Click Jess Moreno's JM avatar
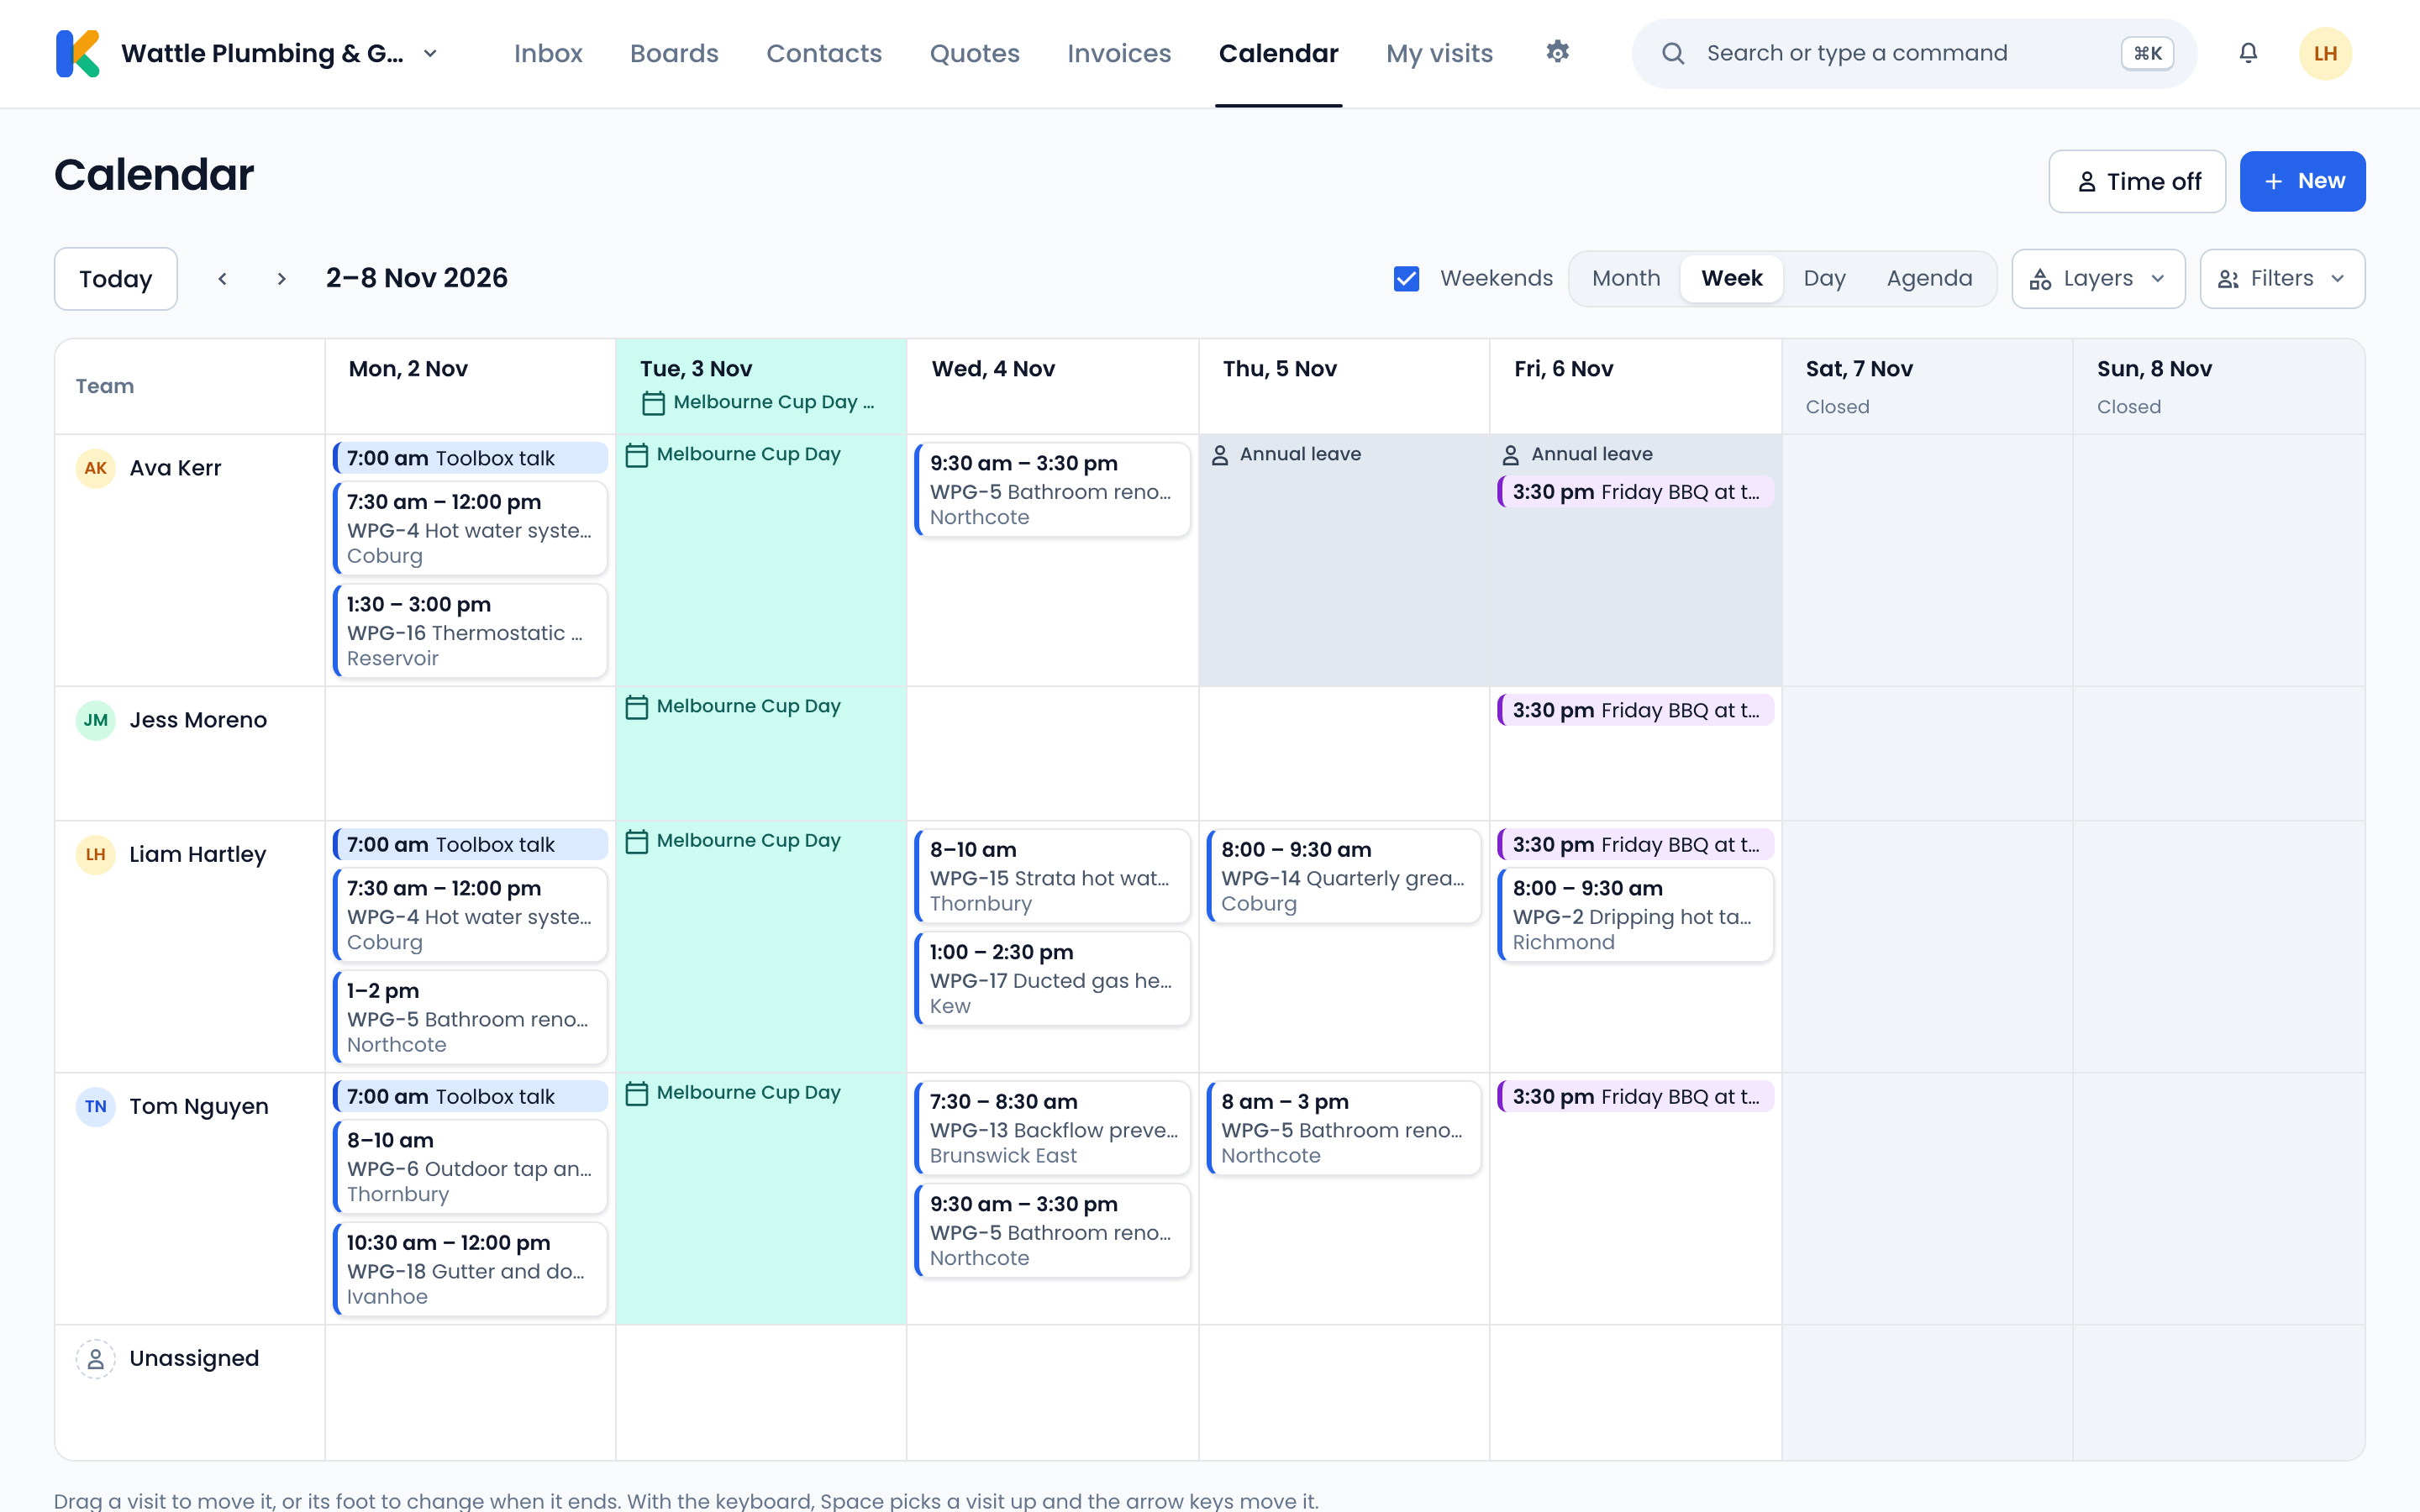This screenshot has width=2420, height=1512. (96, 720)
